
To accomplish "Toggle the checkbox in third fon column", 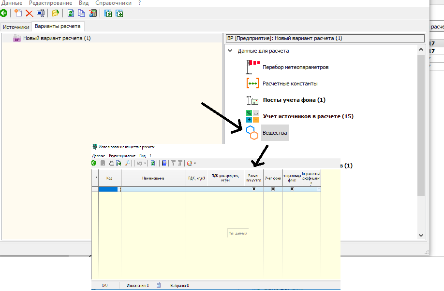I will tap(292, 190).
